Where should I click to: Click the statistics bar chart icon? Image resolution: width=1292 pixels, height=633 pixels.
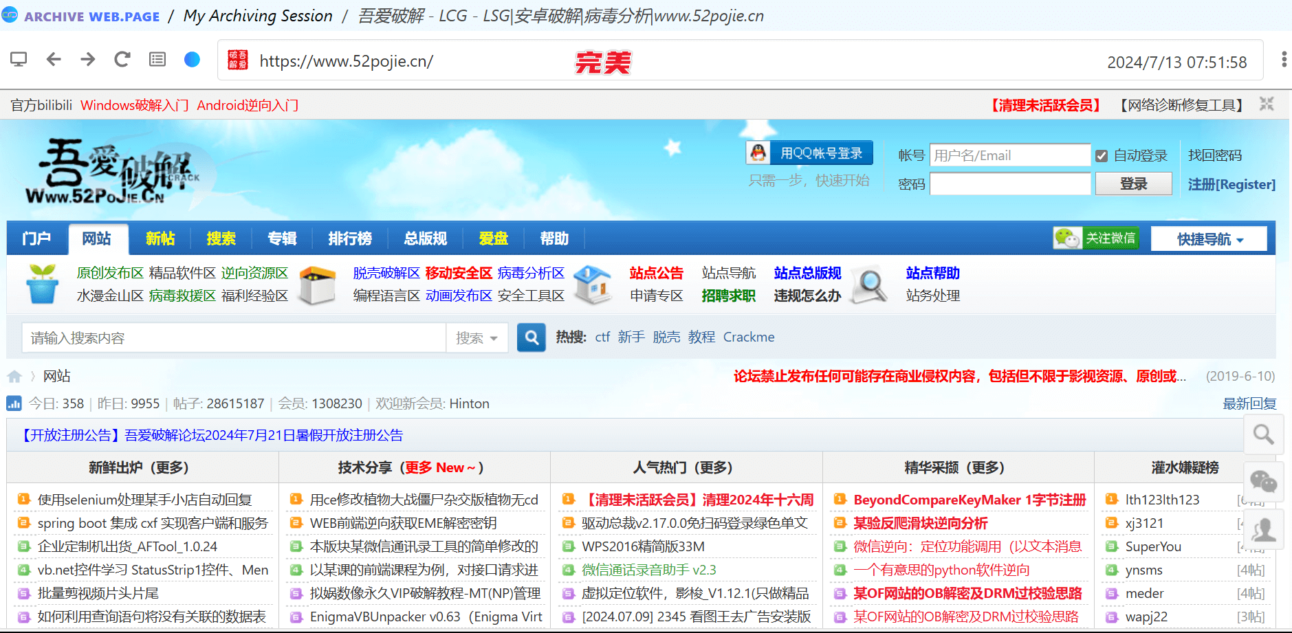point(14,403)
